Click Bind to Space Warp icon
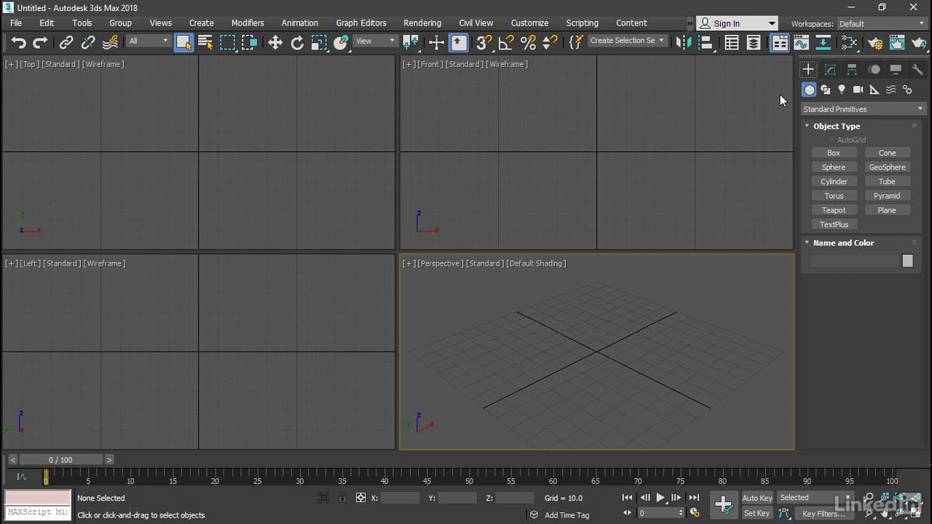Screen dimensions: 932x524 (x=111, y=43)
